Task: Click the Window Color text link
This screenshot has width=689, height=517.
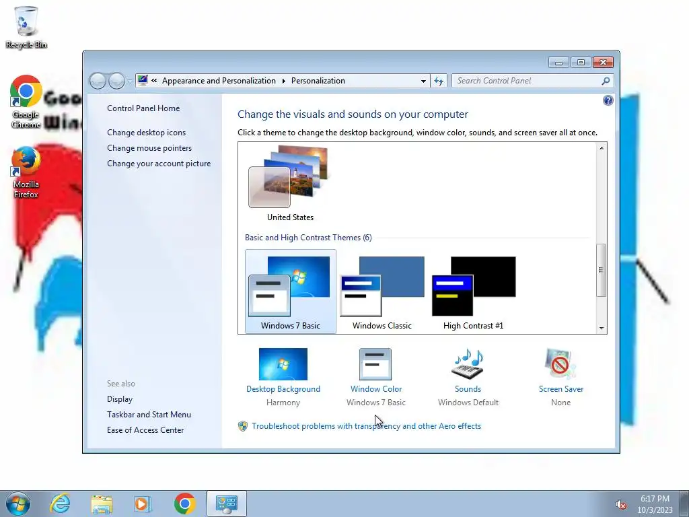Action: pos(376,389)
